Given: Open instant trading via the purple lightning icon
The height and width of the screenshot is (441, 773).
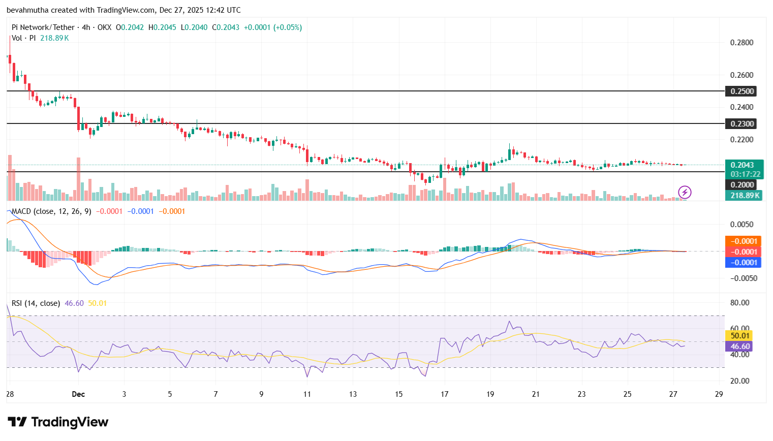Looking at the screenshot, I should click(x=685, y=192).
